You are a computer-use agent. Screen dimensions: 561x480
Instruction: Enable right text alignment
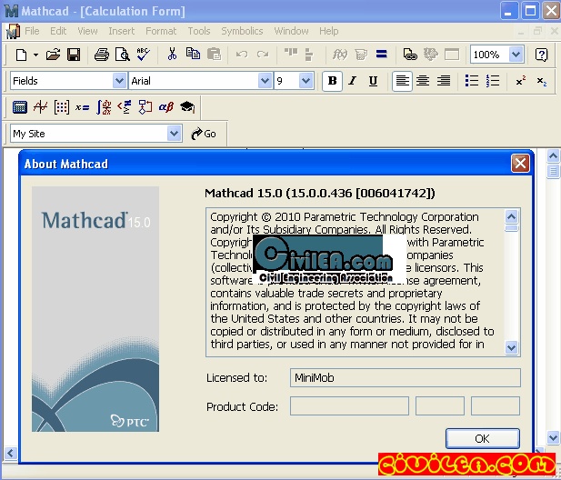[x=444, y=81]
